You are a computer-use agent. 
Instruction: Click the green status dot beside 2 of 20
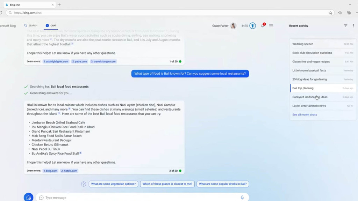[180, 171]
